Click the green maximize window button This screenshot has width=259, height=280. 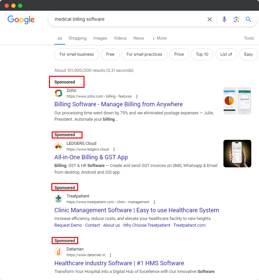tap(20, 6)
